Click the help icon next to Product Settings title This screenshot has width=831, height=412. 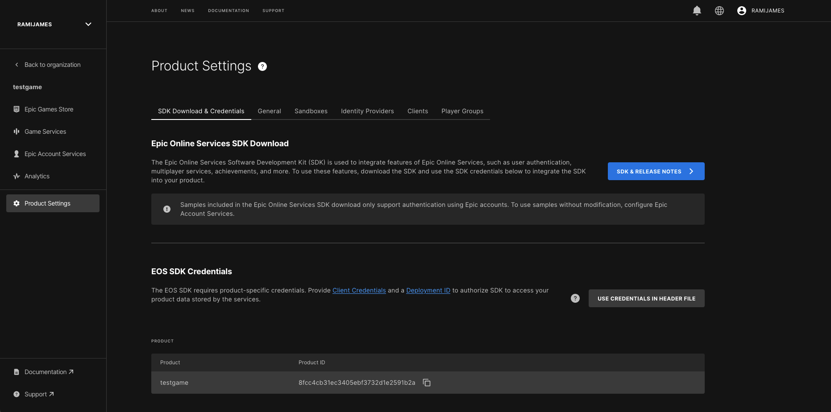pos(262,66)
